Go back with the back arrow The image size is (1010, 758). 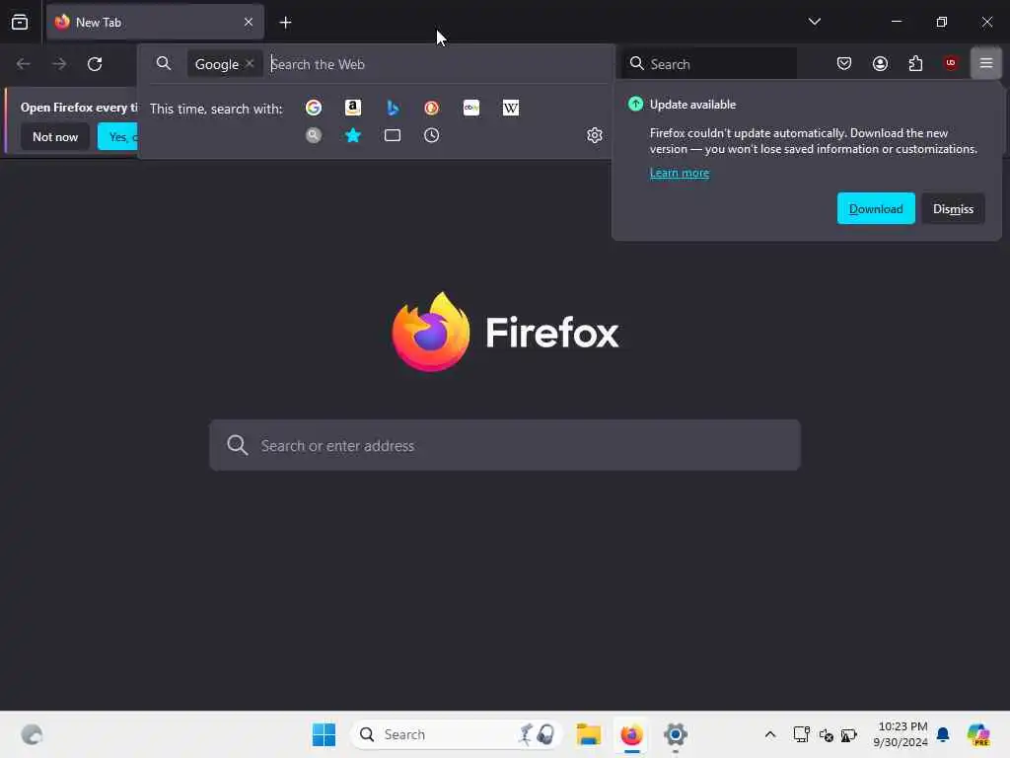tap(24, 64)
